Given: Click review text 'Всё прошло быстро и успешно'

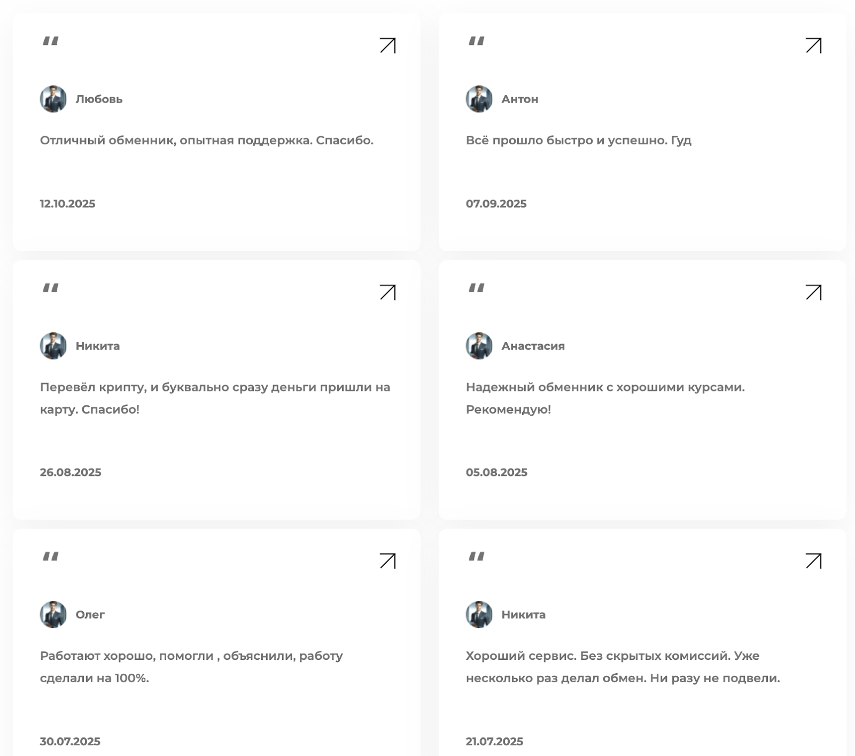Looking at the screenshot, I should 578,141.
